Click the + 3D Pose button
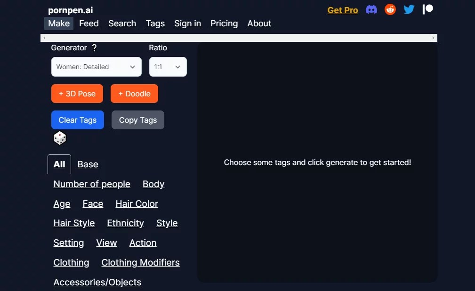The width and height of the screenshot is (475, 291). coord(77,94)
